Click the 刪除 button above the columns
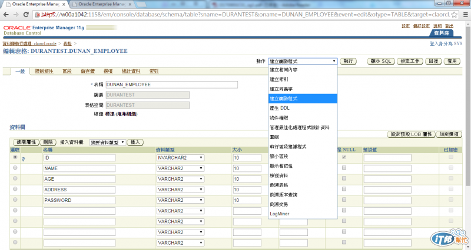Image resolution: width=471 pixels, height=250 pixels. (48, 142)
